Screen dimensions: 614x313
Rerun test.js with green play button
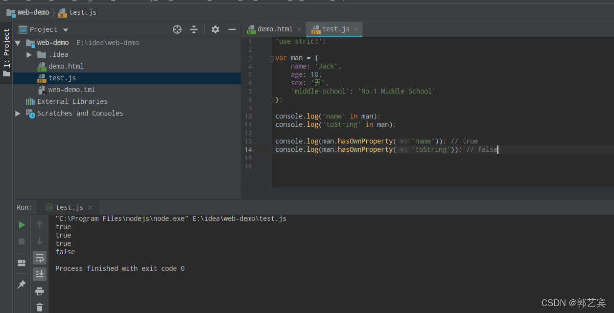tap(22, 225)
